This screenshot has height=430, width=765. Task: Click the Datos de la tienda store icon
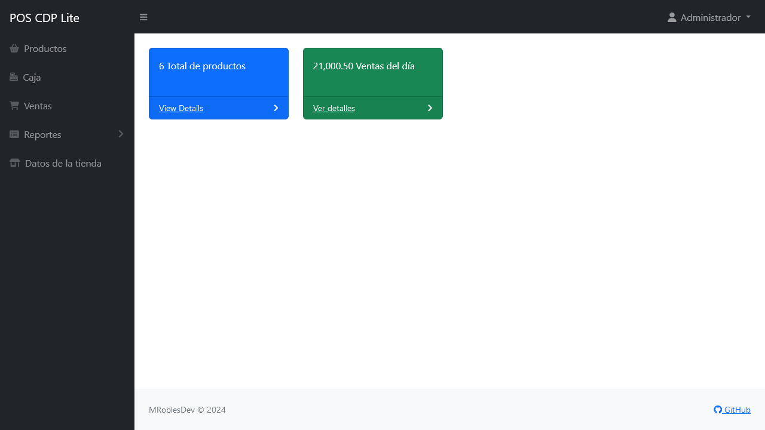(15, 163)
